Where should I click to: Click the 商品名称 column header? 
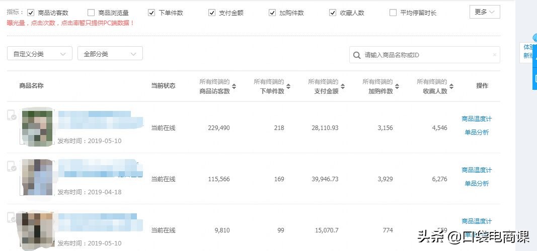32,86
